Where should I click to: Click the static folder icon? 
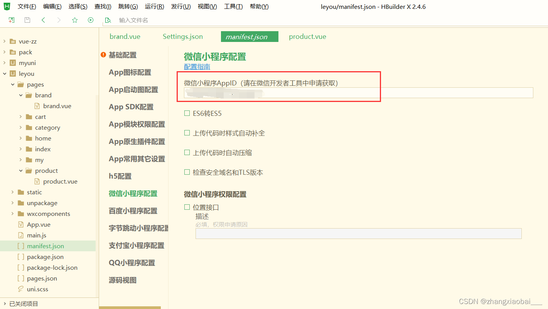click(x=21, y=192)
